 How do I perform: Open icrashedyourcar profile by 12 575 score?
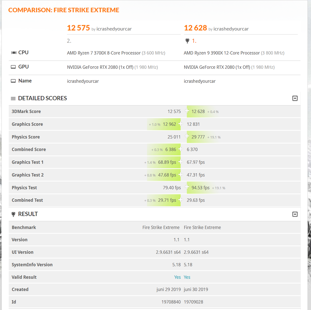click(x=114, y=29)
